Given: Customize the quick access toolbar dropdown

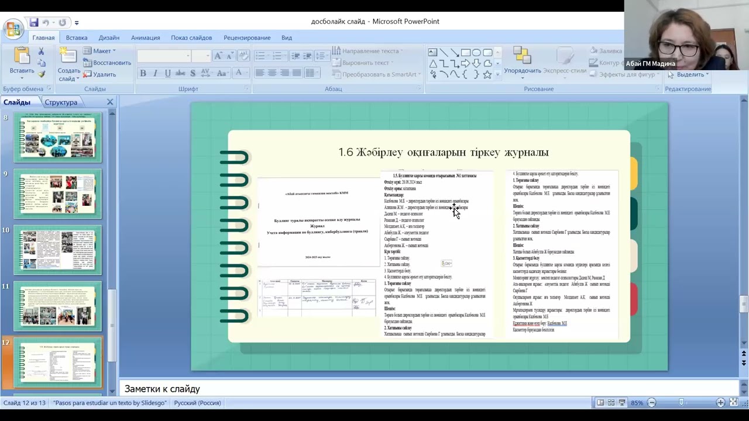Looking at the screenshot, I should (x=77, y=23).
